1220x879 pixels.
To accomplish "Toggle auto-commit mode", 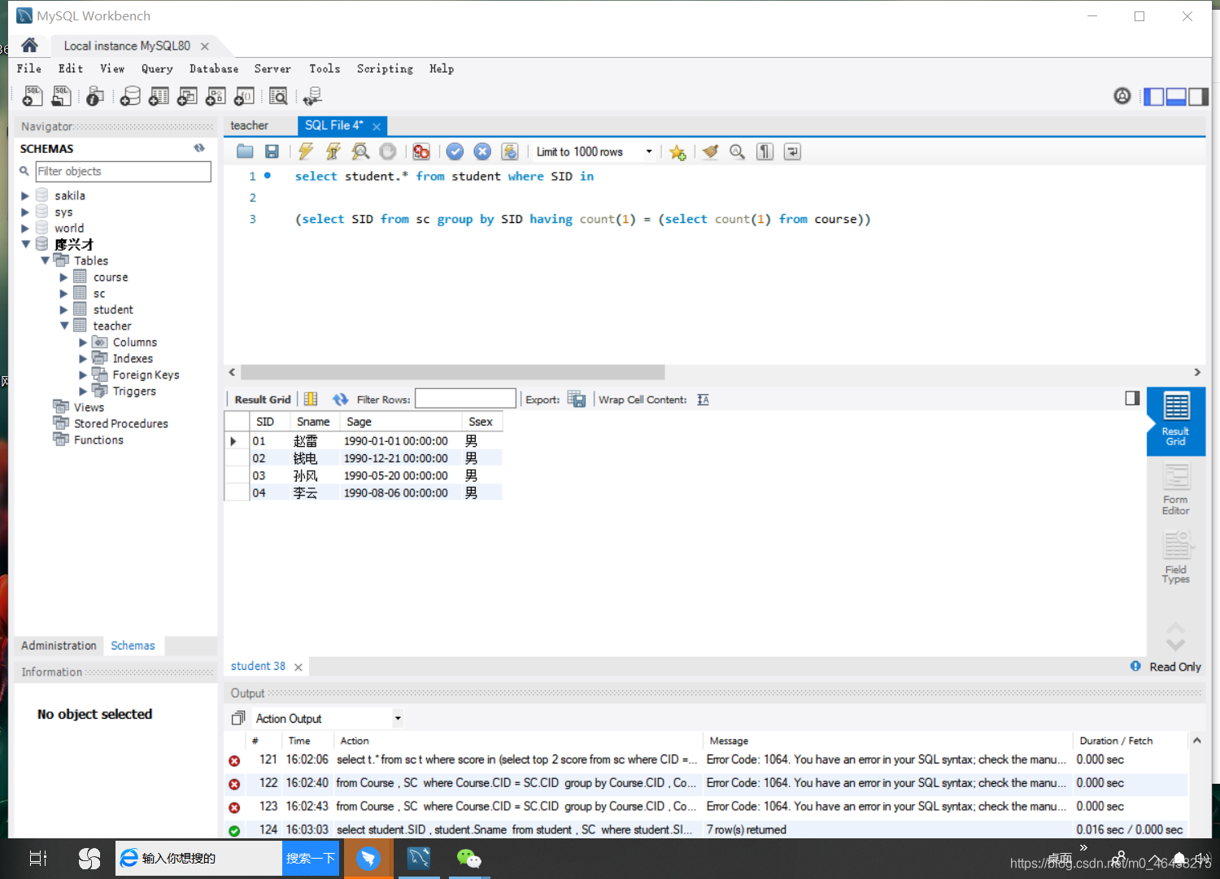I will 510,151.
